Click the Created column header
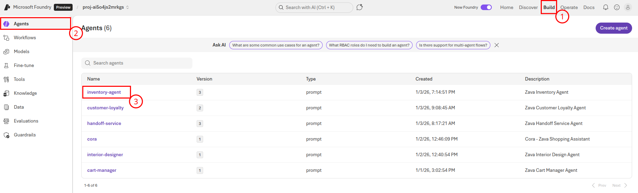The image size is (638, 193). 424,79
